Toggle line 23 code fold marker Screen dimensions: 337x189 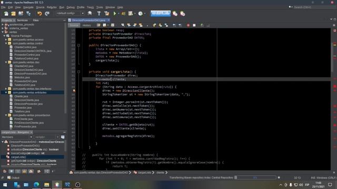[x=78, y=45]
